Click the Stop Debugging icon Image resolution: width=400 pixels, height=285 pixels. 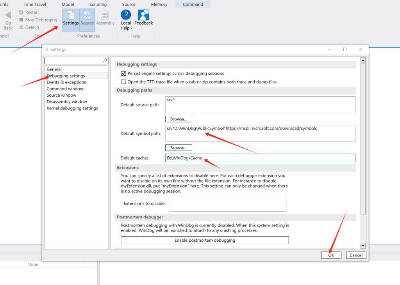[x=21, y=20]
